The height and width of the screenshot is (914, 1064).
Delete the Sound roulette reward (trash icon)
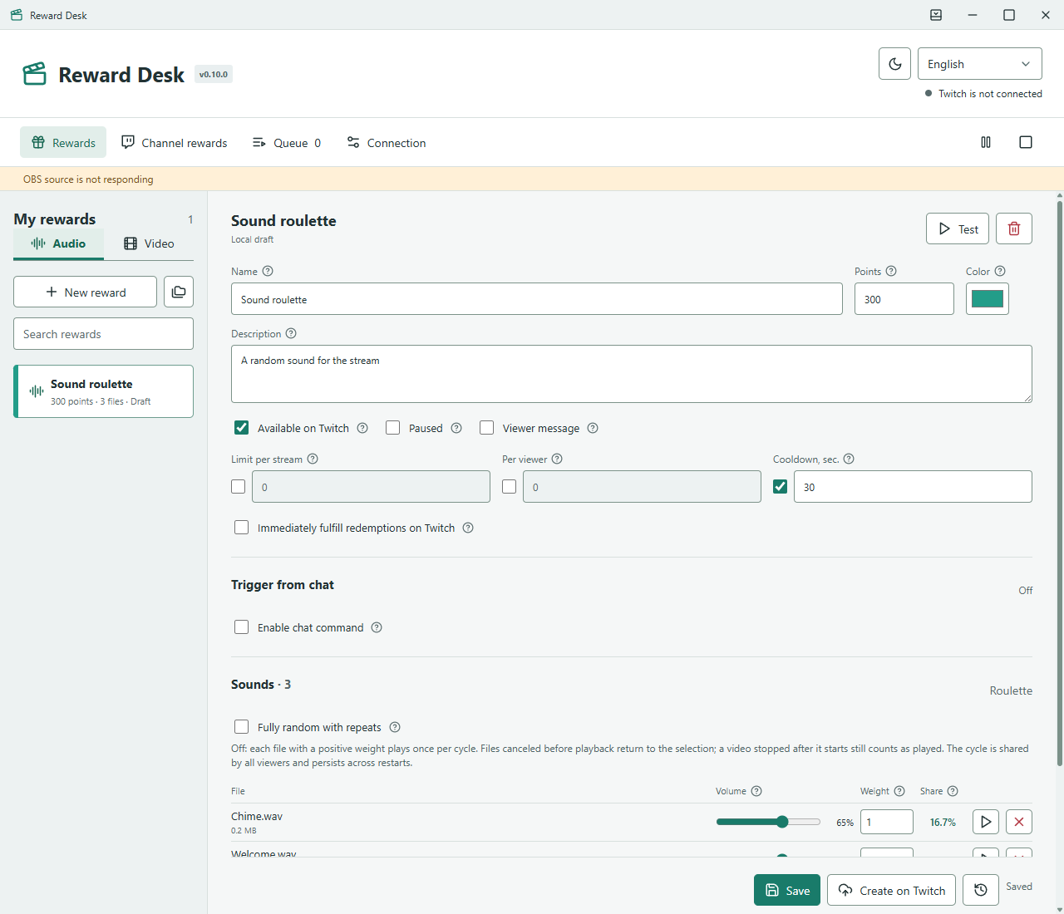1014,228
